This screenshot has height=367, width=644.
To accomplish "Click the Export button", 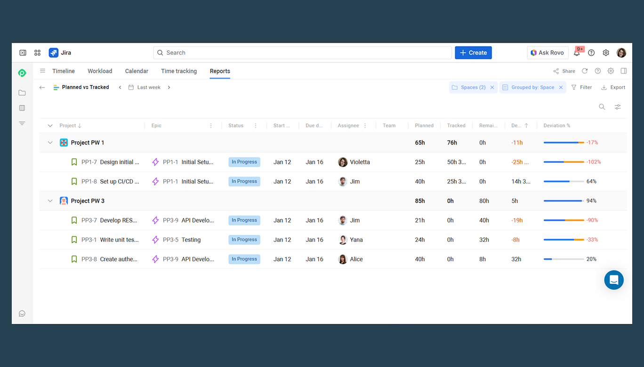I will 613,87.
